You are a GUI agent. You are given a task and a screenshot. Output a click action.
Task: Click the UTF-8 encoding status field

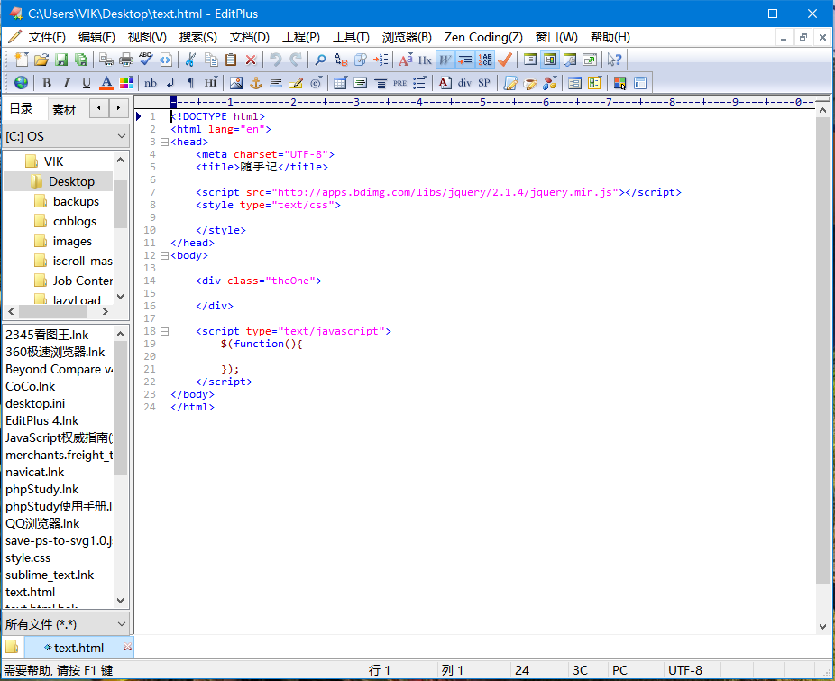point(684,670)
